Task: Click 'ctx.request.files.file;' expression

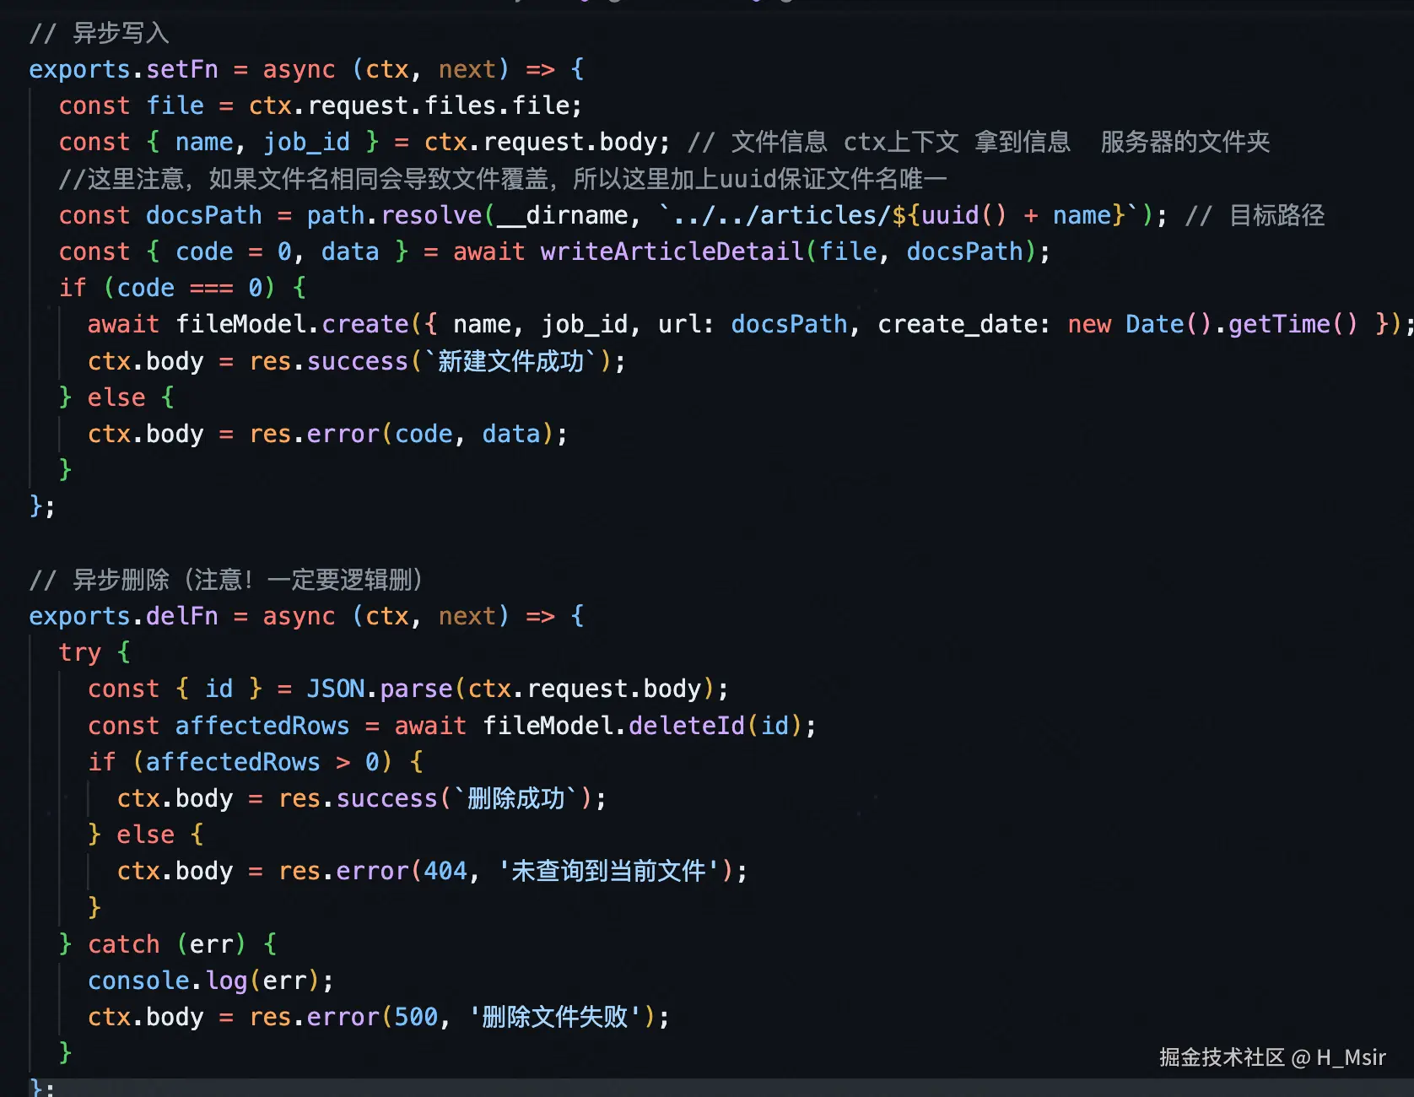Action: (415, 105)
